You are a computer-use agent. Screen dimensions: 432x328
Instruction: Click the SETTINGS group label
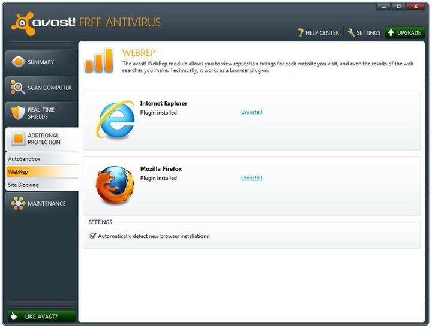coord(100,222)
